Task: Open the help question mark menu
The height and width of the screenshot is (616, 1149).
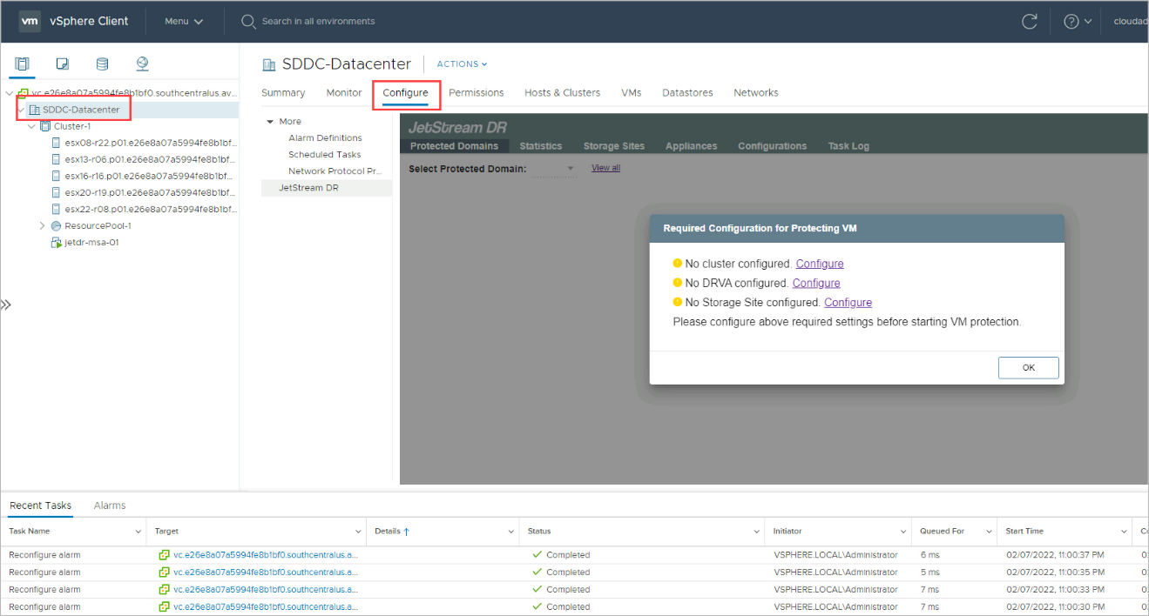Action: click(1077, 21)
